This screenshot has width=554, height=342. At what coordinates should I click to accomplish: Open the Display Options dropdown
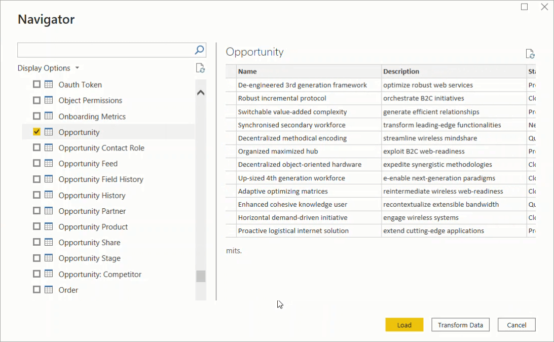click(x=49, y=68)
